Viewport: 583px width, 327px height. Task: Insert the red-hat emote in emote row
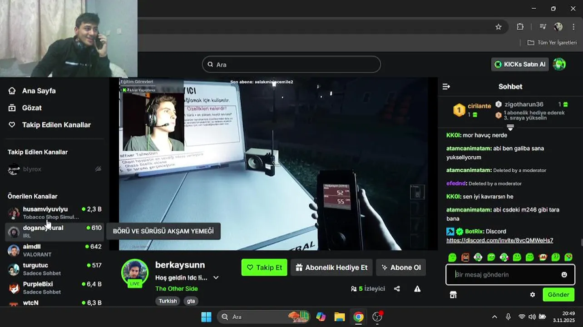point(543,258)
